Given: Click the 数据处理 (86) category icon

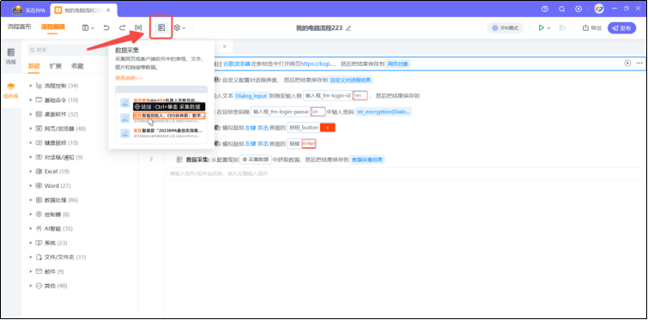Looking at the screenshot, I should [39, 200].
